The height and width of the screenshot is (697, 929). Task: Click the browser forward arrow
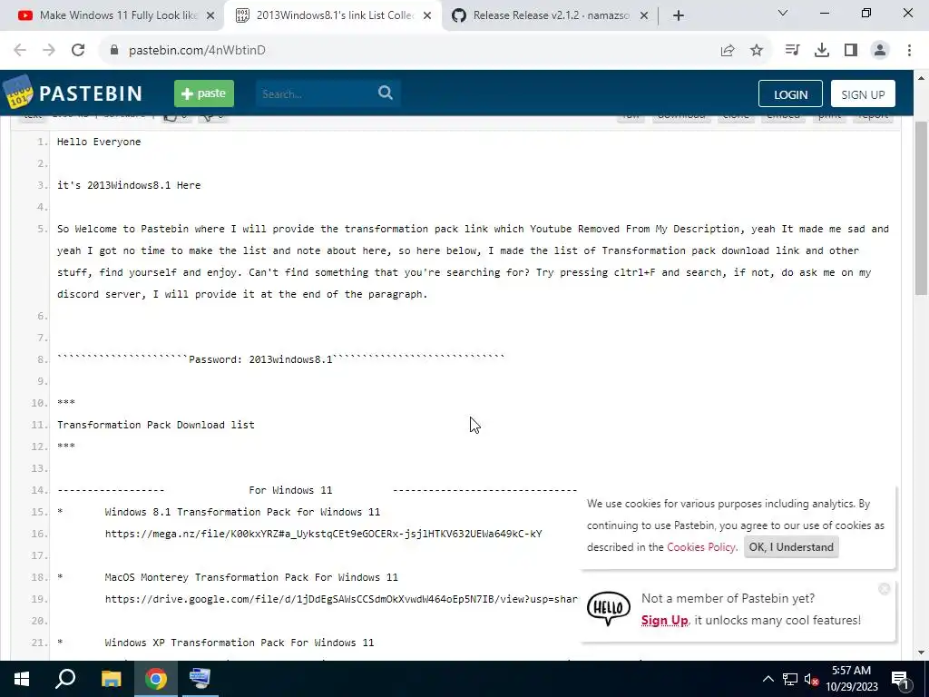coord(49,50)
